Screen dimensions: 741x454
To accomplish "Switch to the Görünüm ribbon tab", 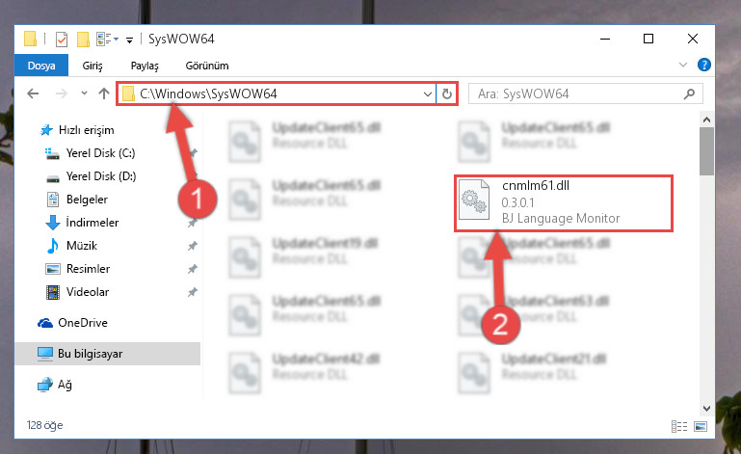I will [207, 66].
